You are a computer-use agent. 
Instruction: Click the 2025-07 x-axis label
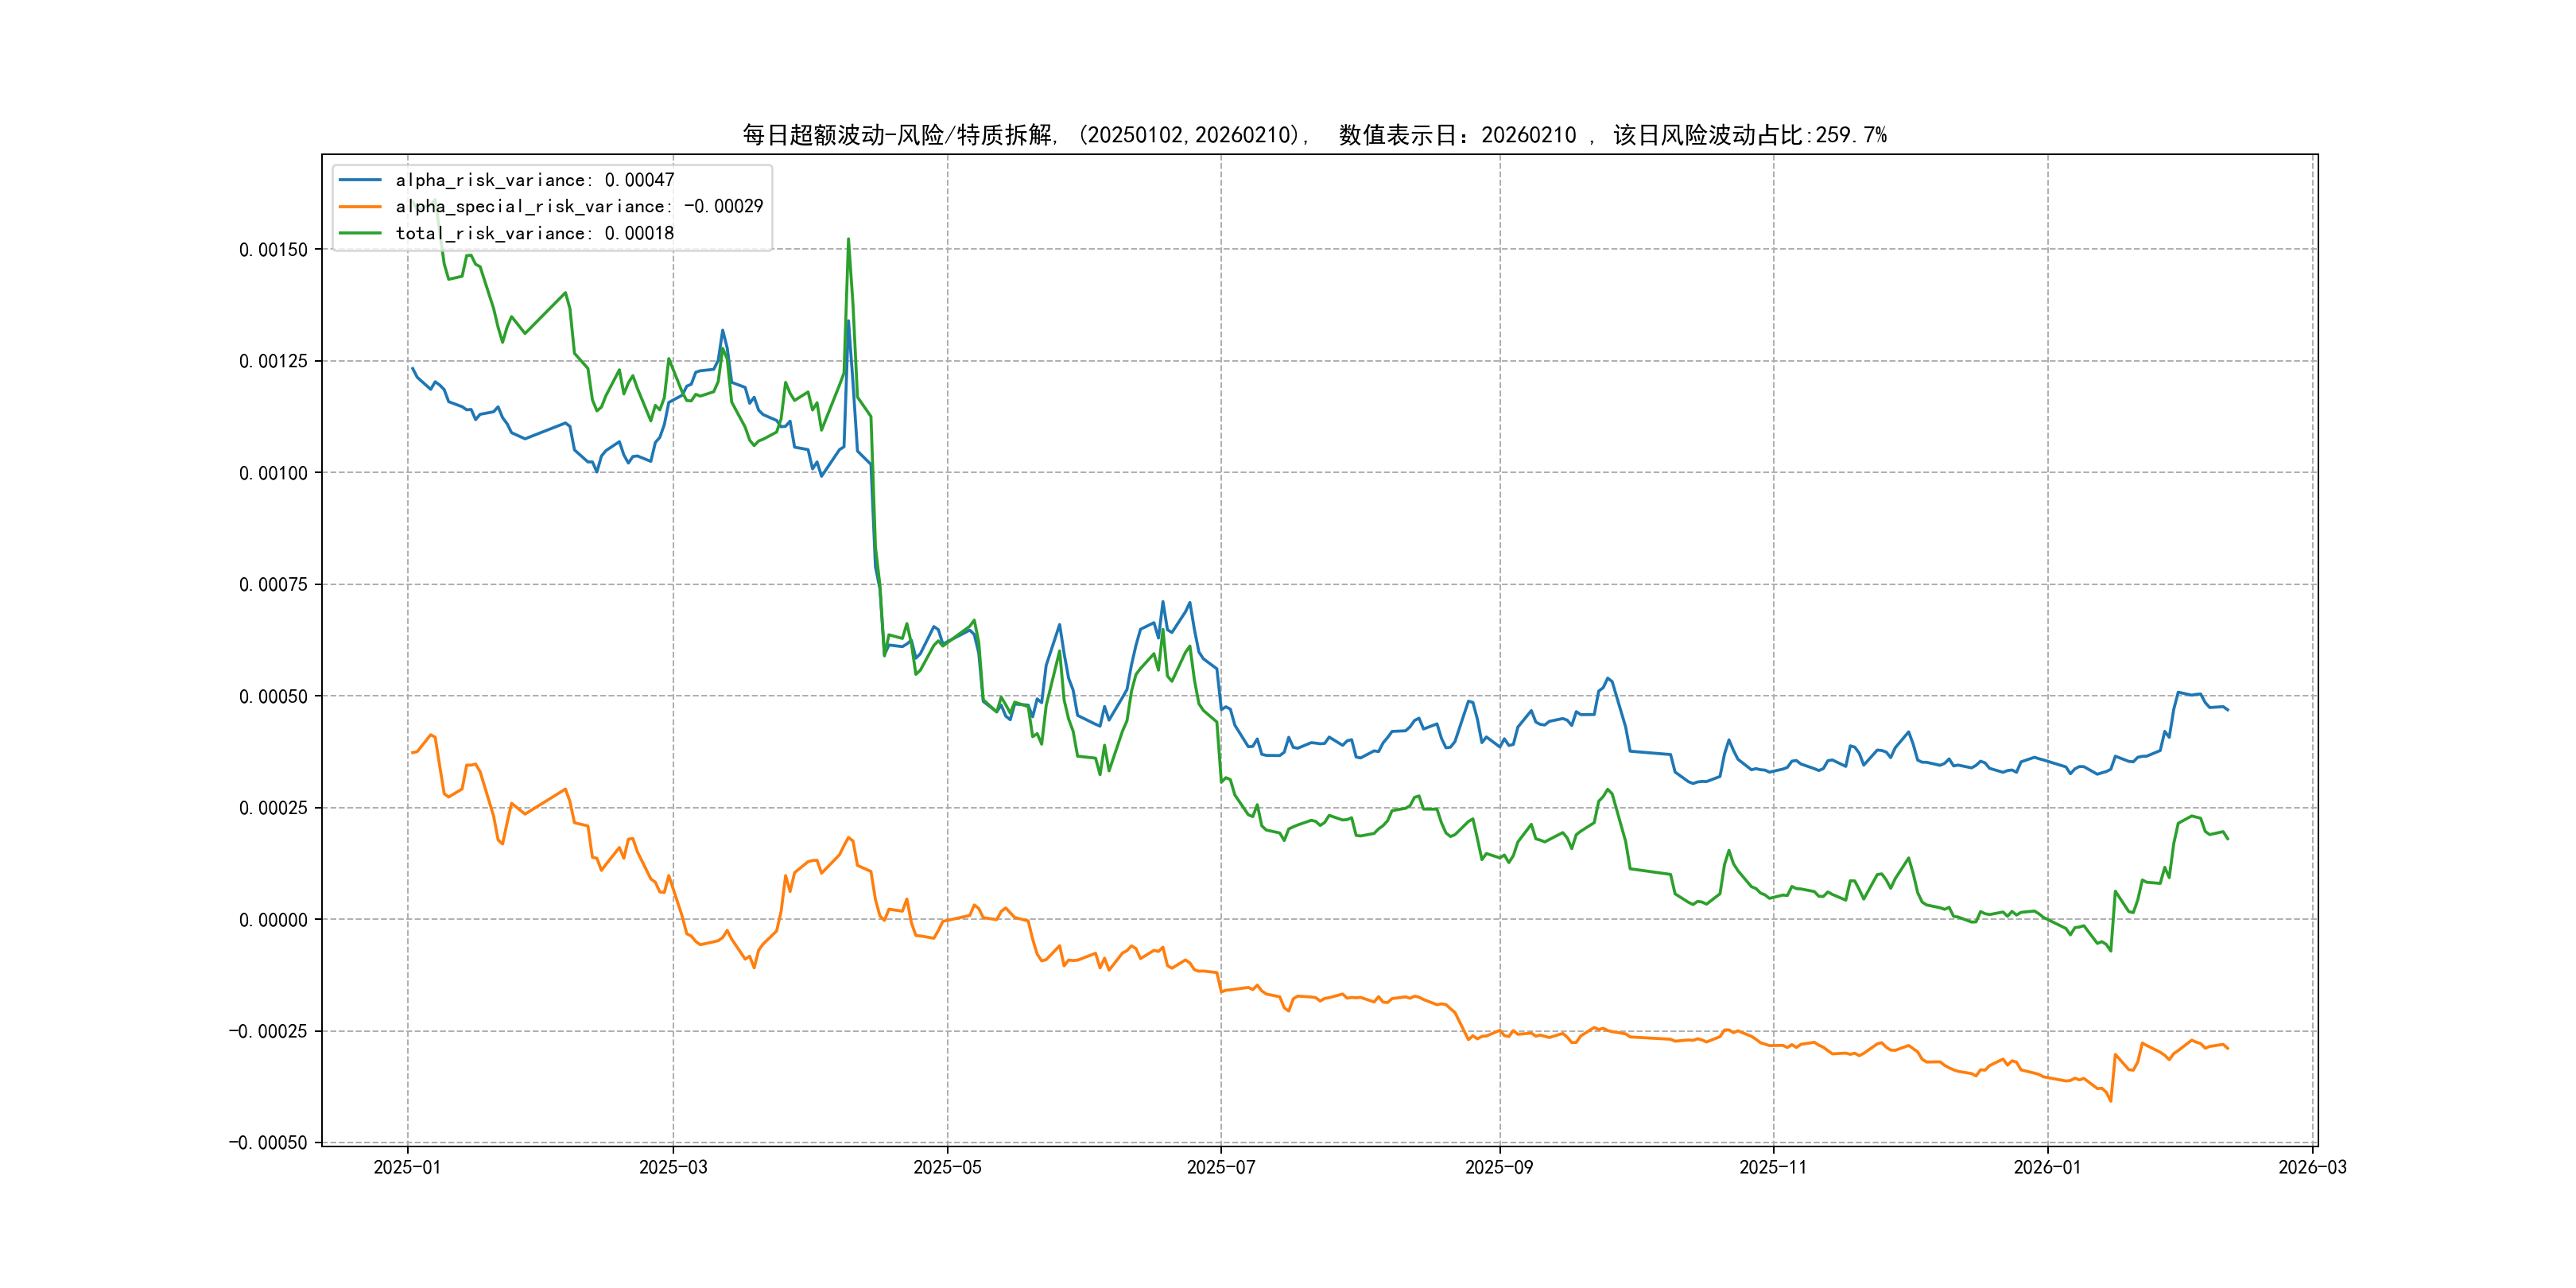(1220, 1167)
